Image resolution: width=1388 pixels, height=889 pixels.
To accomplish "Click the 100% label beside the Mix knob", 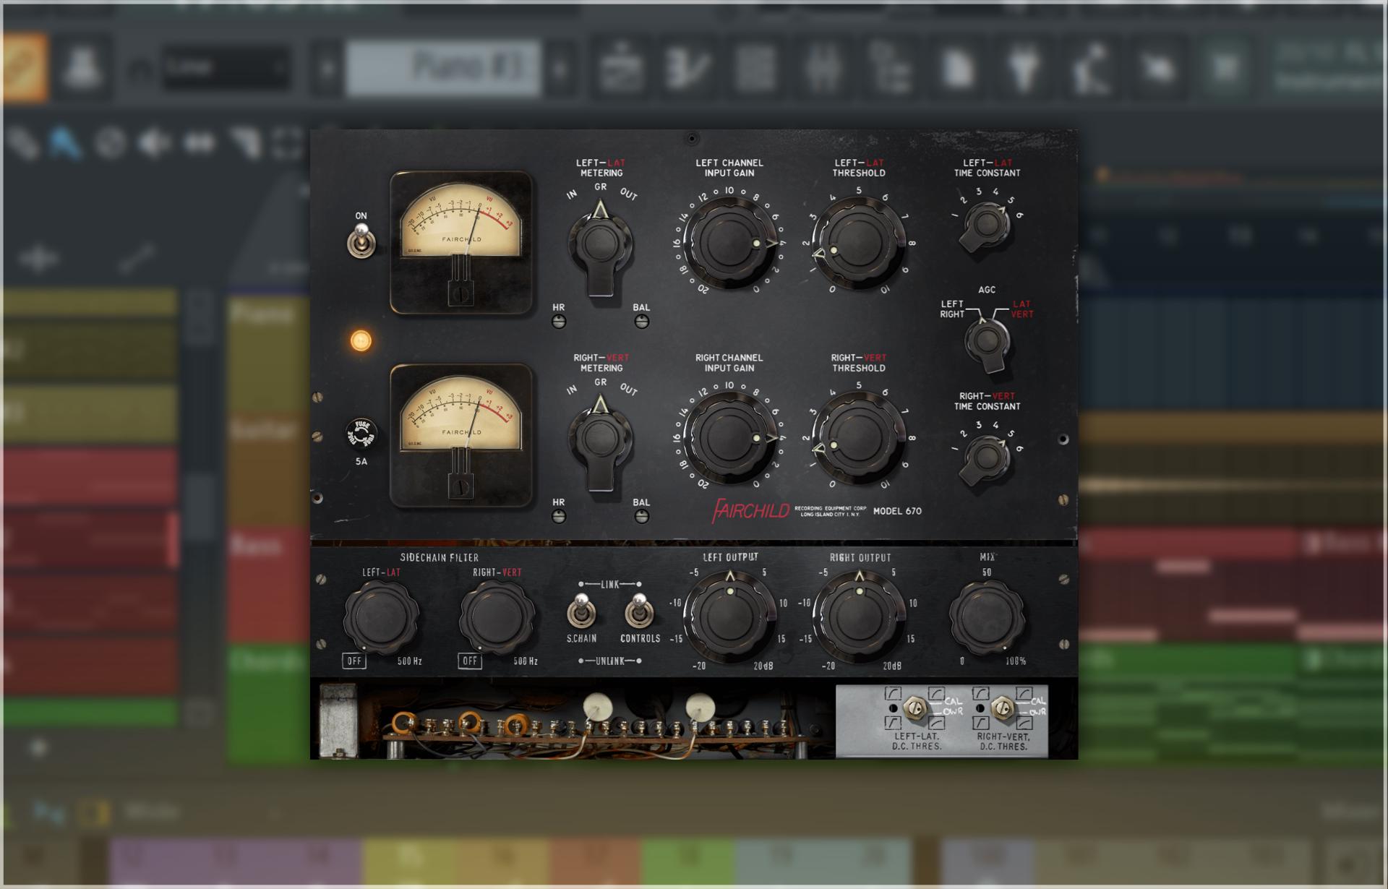I will 1016,661.
